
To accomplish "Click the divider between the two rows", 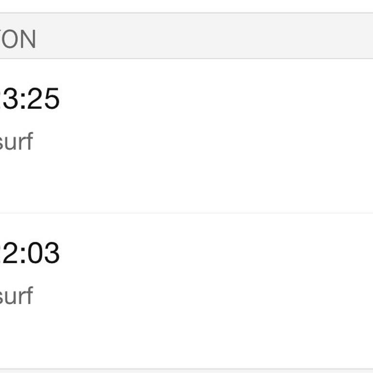I will click(186, 213).
